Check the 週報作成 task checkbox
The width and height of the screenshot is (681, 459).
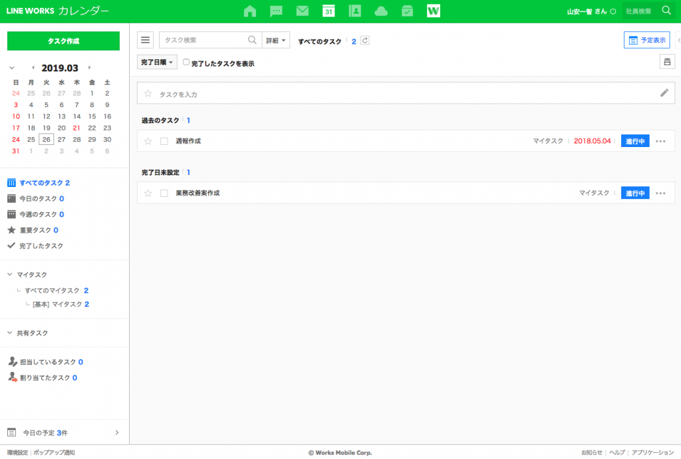point(164,141)
